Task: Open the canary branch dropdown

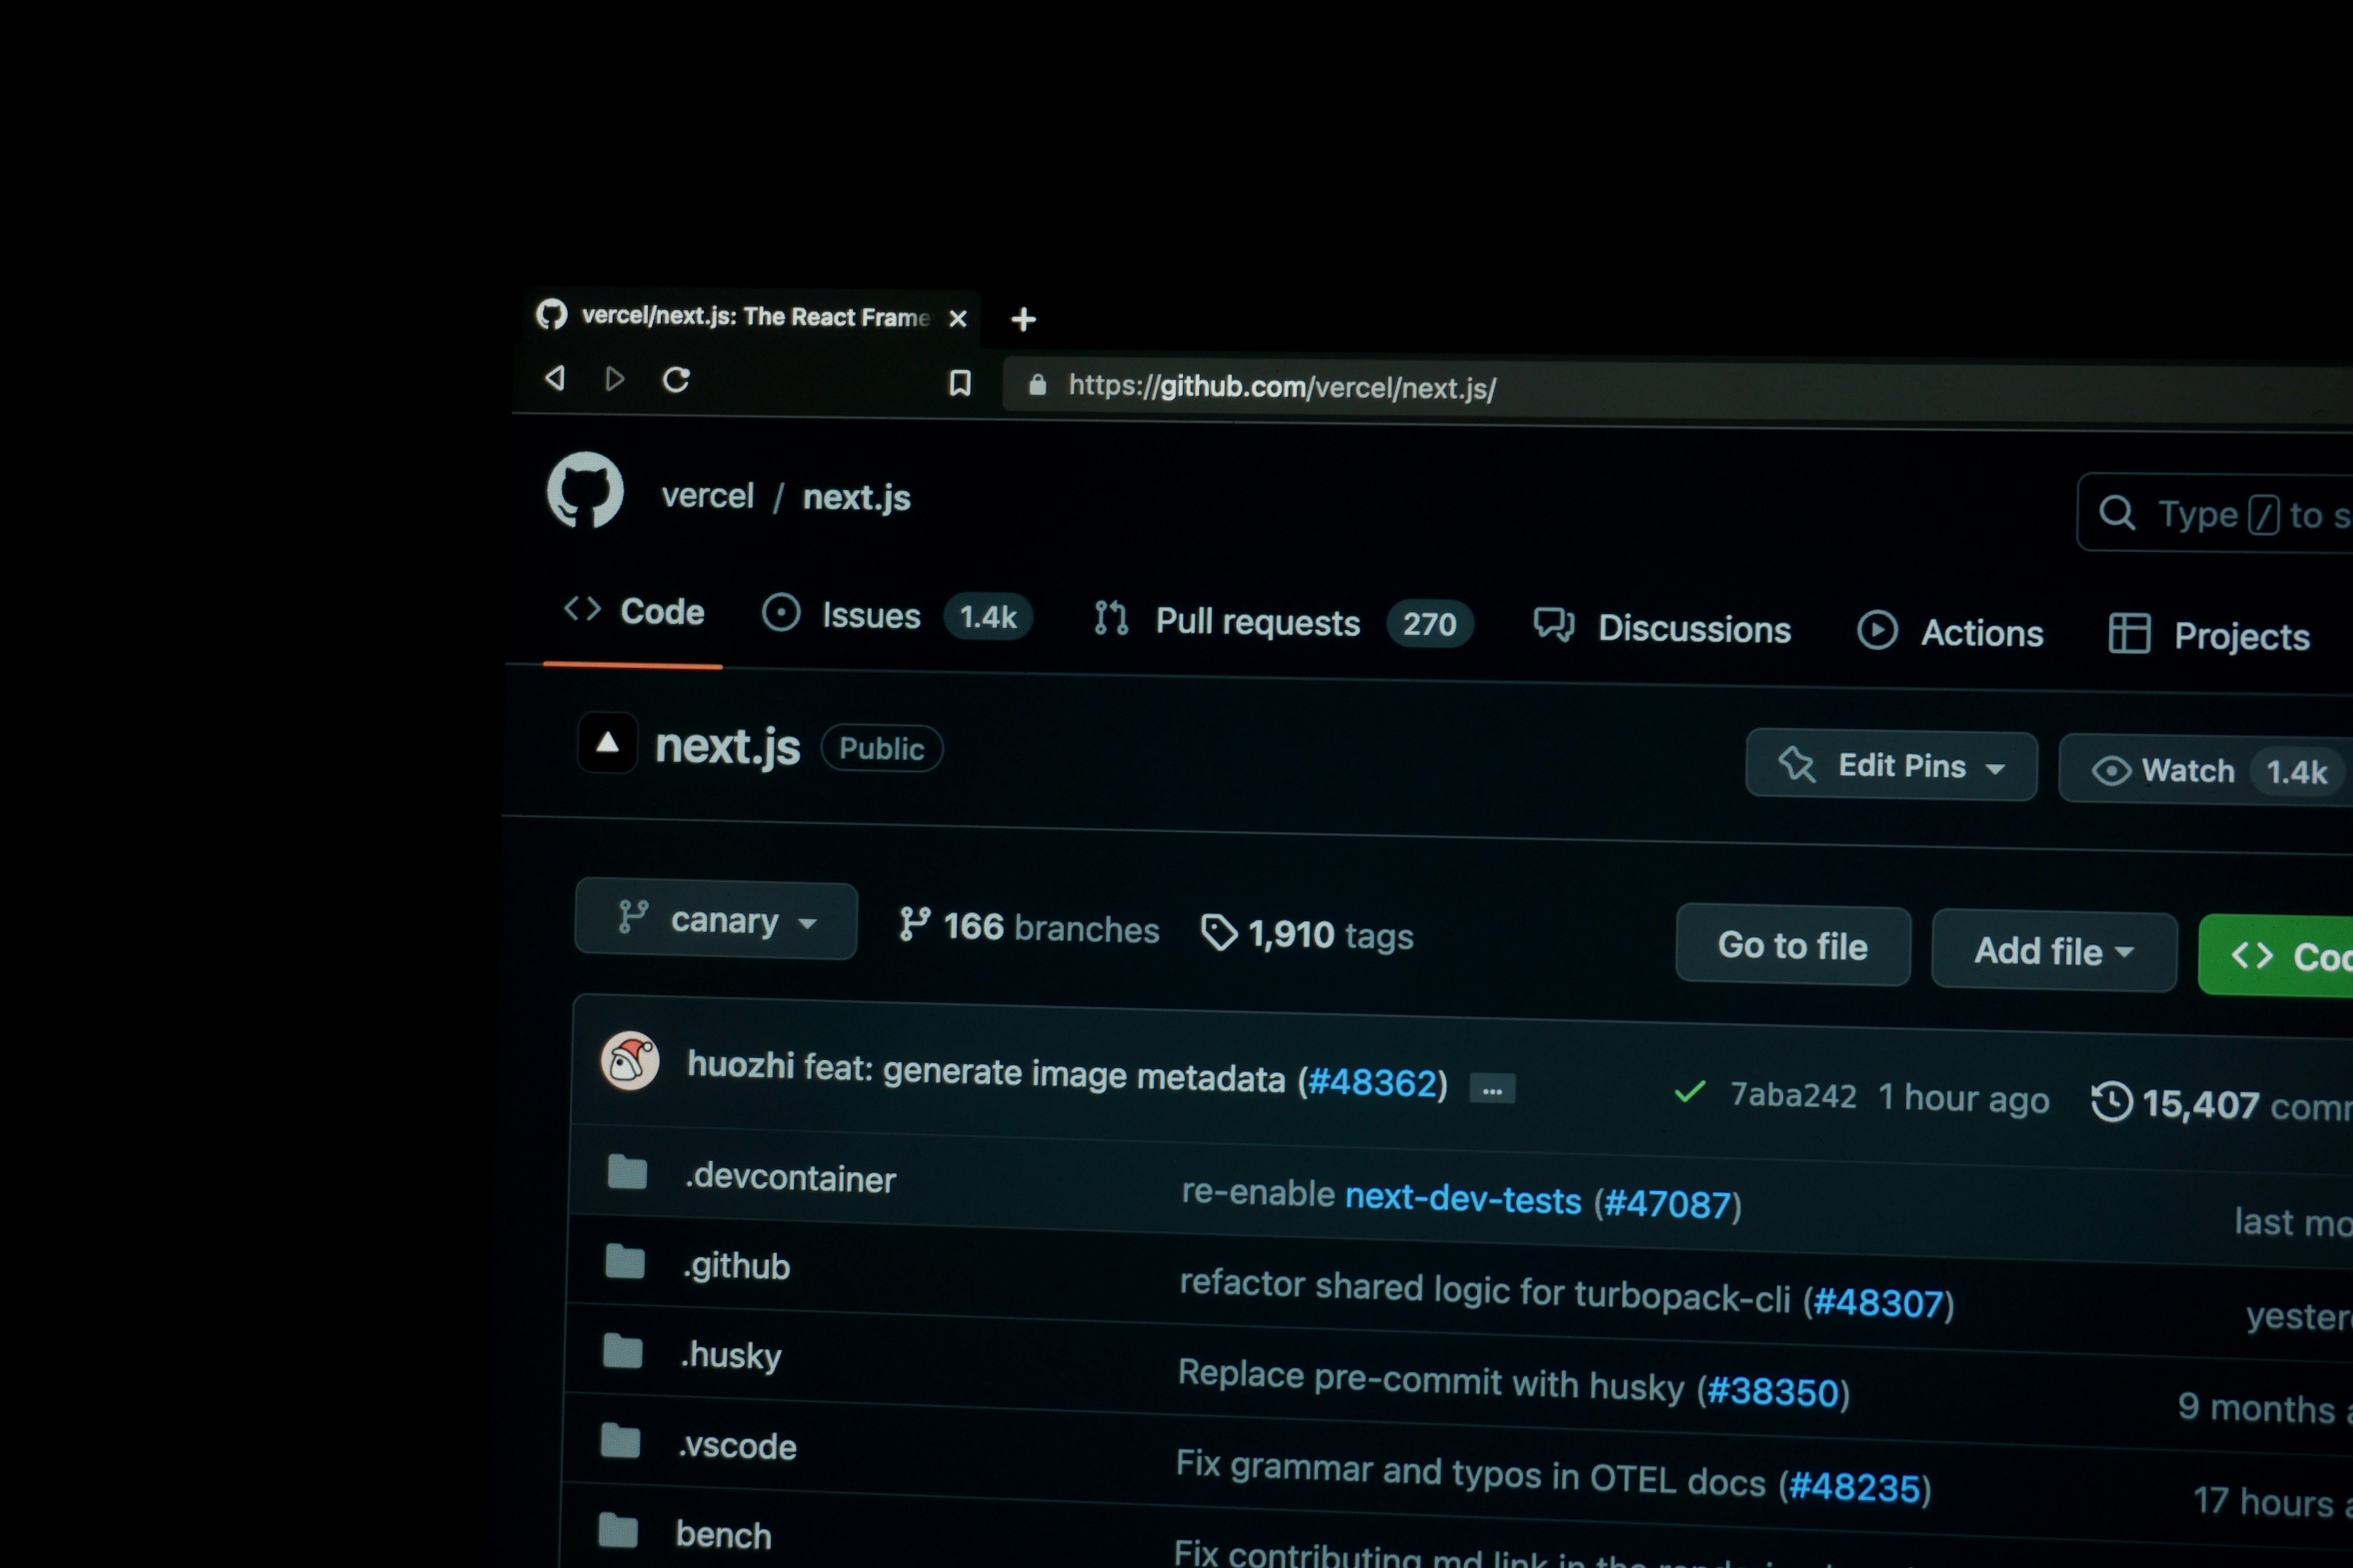Action: click(716, 920)
